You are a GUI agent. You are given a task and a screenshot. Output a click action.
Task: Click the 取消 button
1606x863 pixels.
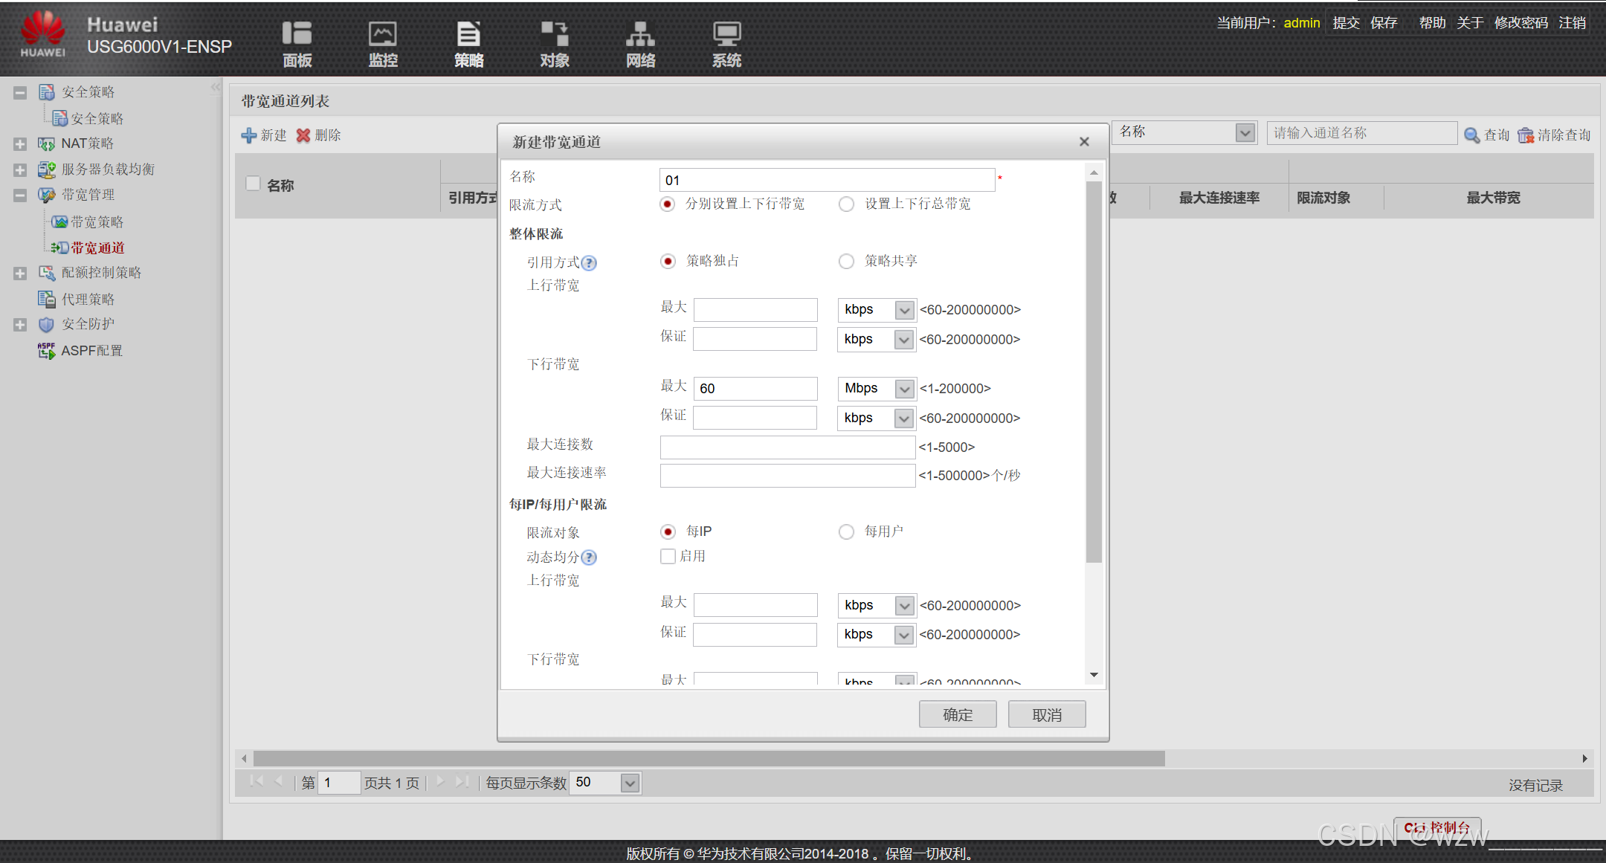pyautogui.click(x=1047, y=715)
